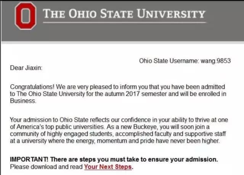Click the phrase America's top public universities
The image size is (244, 175).
[x=60, y=127]
